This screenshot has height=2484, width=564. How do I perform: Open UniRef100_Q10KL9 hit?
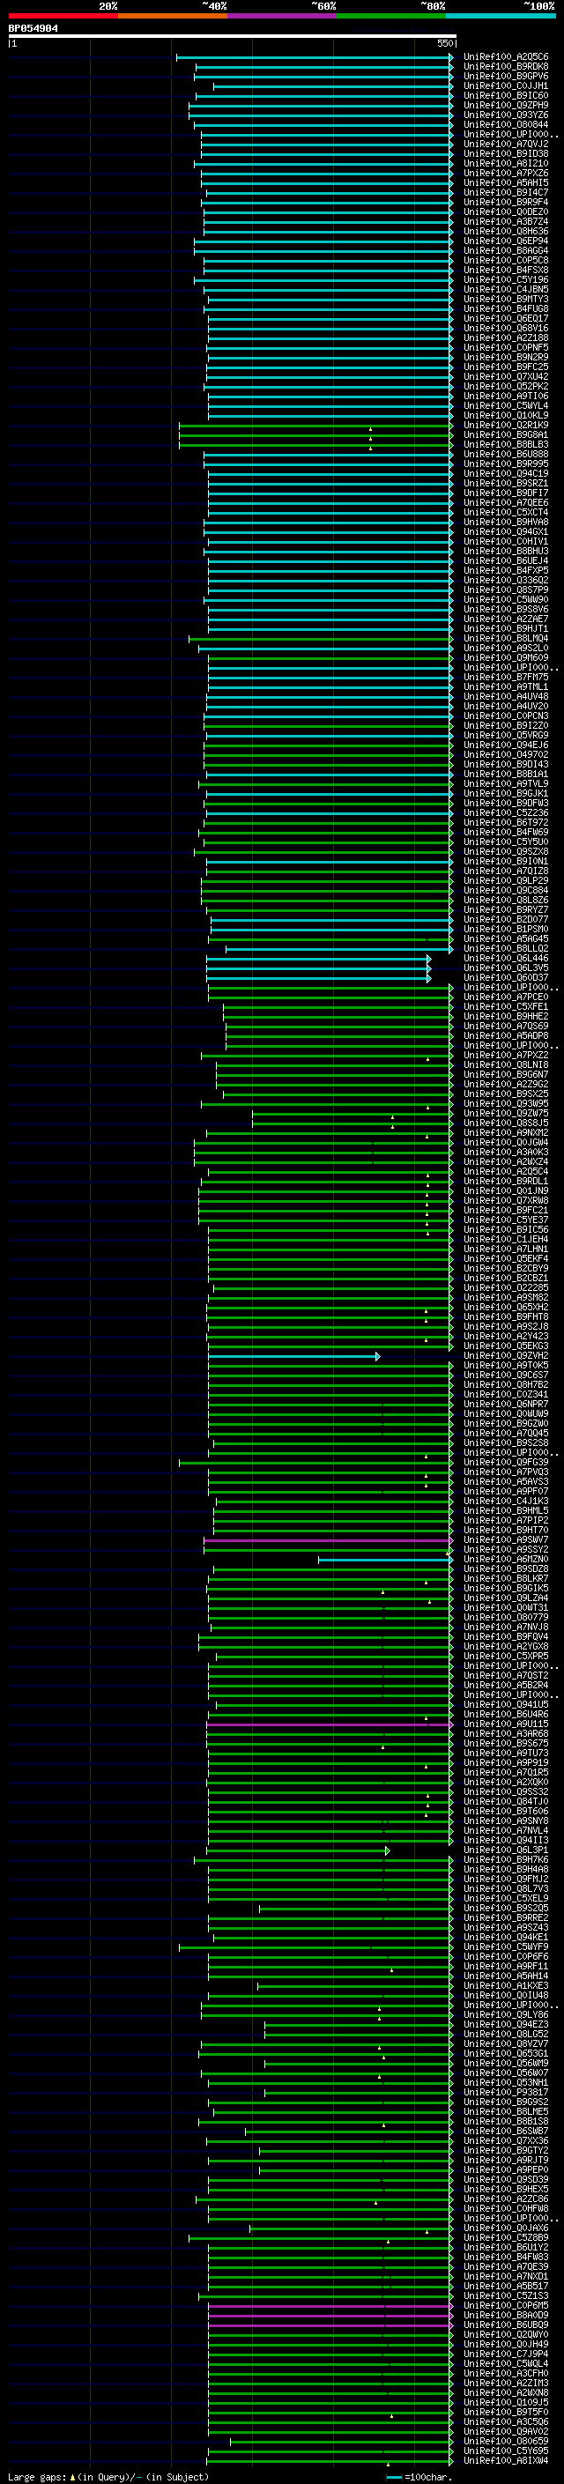pyautogui.click(x=506, y=416)
